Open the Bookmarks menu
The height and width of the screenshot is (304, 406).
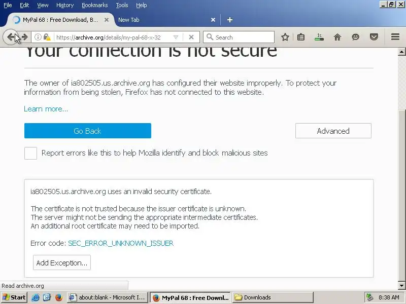pyautogui.click(x=94, y=5)
